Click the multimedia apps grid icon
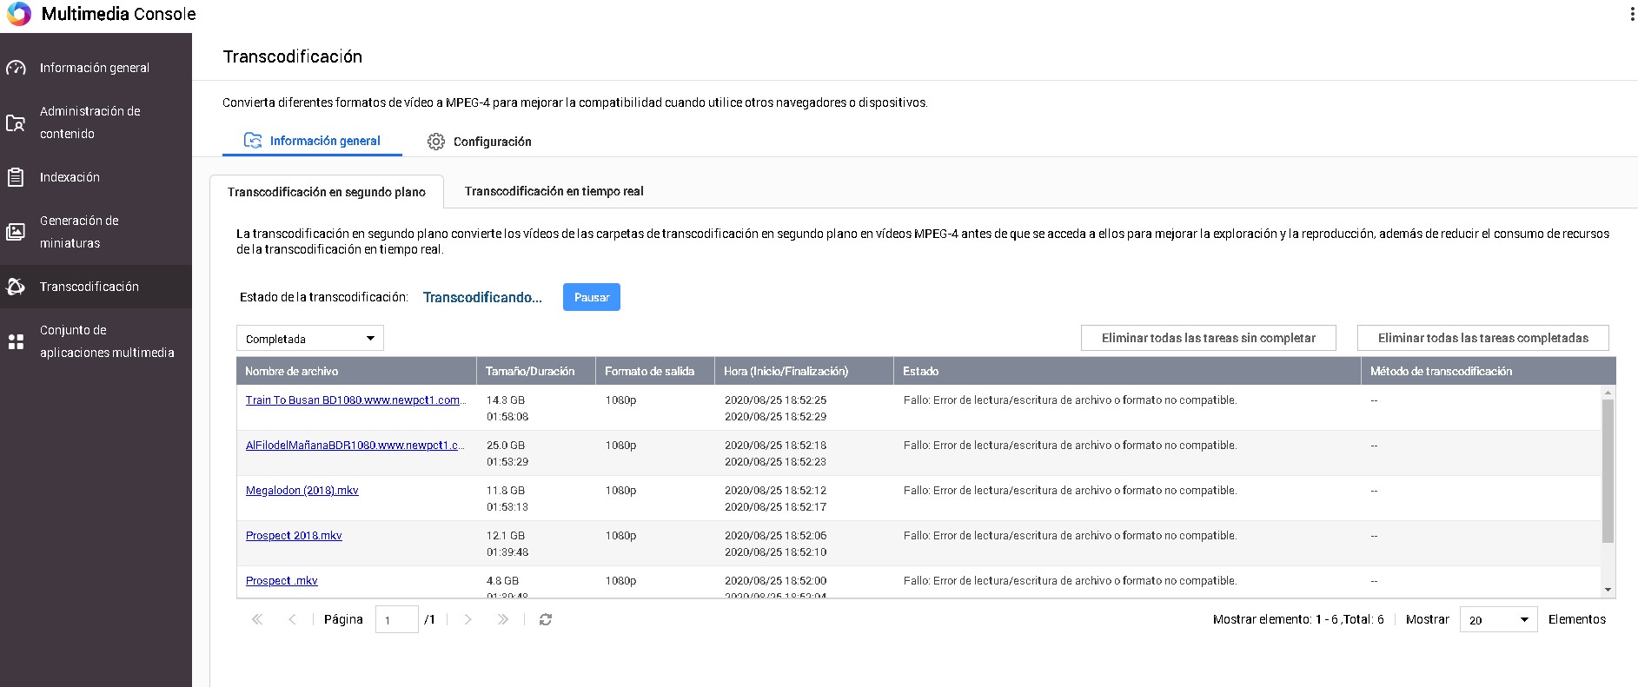The width and height of the screenshot is (1638, 687). pos(16,341)
